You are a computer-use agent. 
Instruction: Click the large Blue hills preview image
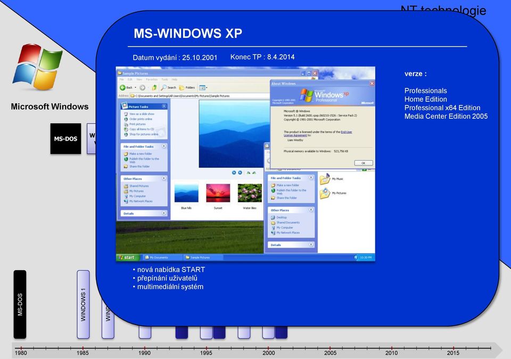(234, 134)
